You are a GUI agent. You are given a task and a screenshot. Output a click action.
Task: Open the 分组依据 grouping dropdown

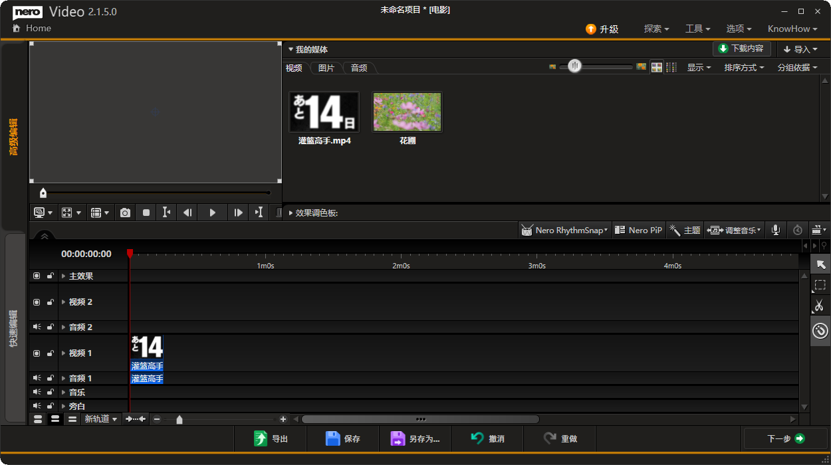[x=797, y=67]
